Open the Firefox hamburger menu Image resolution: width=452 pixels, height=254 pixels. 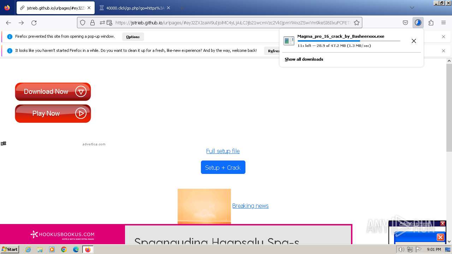click(444, 23)
